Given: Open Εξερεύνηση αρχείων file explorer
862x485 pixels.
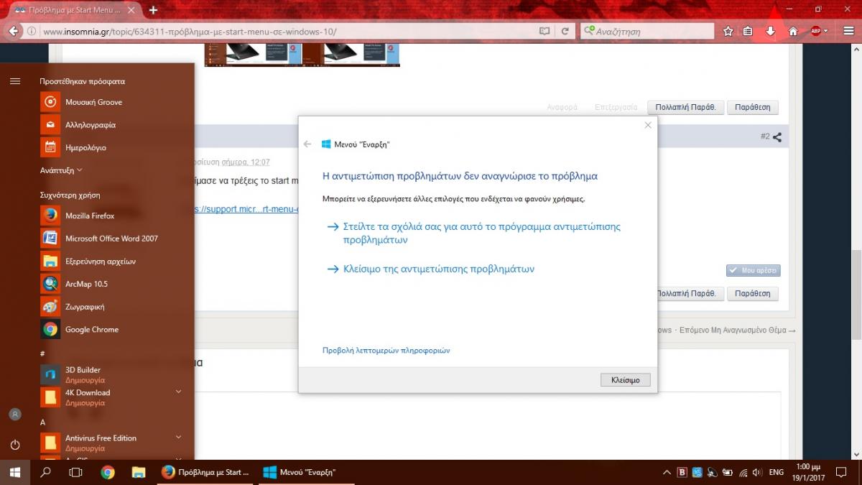Looking at the screenshot, I should [x=116, y=261].
